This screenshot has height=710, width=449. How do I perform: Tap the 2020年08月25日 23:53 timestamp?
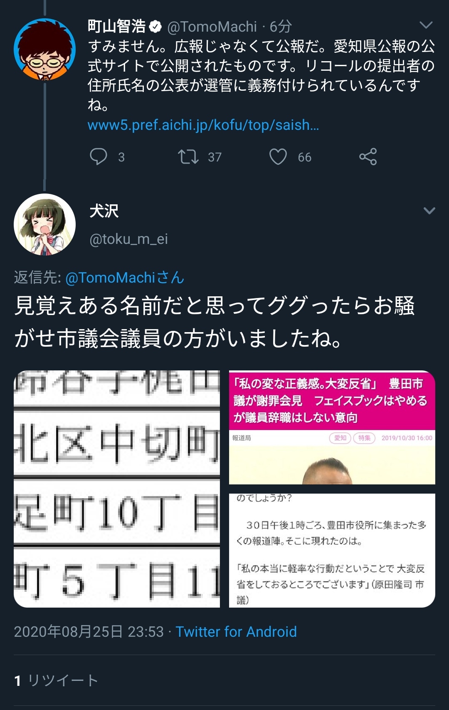89,632
